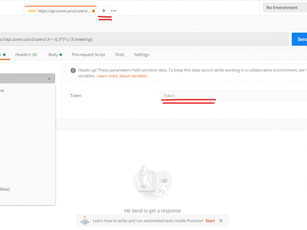Open the No Environment dropdown
The width and height of the screenshot is (307, 230).
[x=284, y=8]
